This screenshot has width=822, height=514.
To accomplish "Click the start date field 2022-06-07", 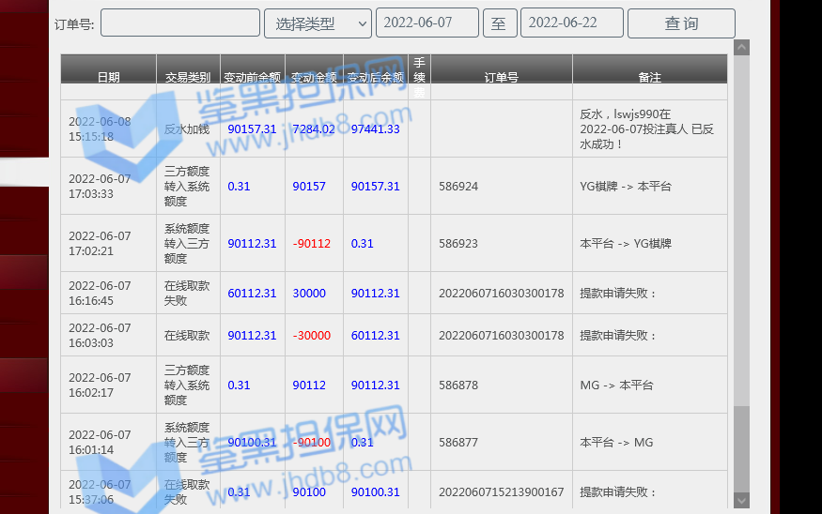I will [x=427, y=23].
